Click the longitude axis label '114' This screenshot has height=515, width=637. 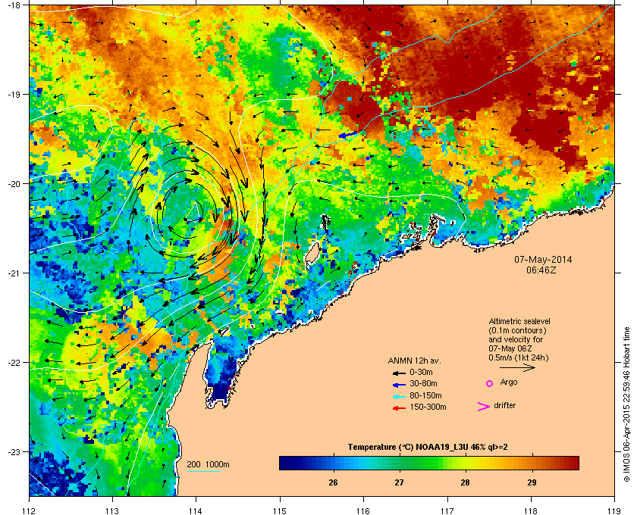(x=196, y=511)
